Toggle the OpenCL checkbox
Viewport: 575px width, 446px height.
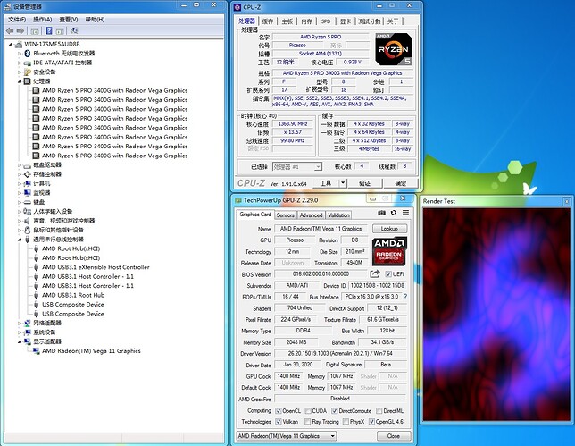[x=279, y=411]
